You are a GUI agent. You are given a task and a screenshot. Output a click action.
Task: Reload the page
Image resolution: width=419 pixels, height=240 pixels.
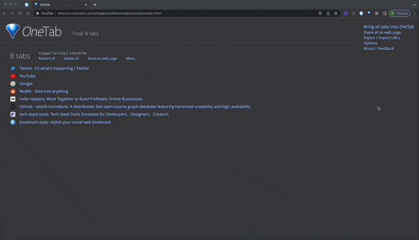(x=20, y=14)
